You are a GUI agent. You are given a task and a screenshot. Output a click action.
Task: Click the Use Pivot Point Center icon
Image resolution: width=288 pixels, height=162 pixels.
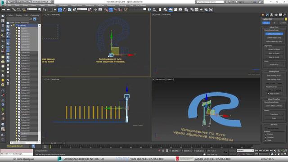point(90,9)
